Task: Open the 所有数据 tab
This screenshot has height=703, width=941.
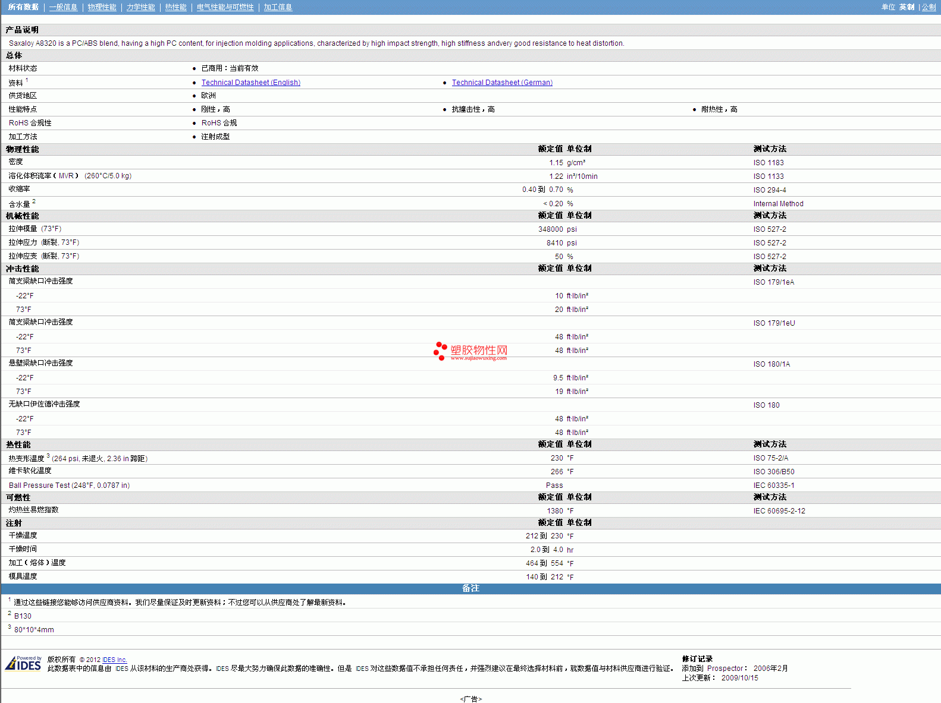Action: coord(23,7)
